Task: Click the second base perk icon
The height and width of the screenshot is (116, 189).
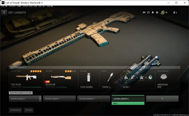Action: click(132, 77)
